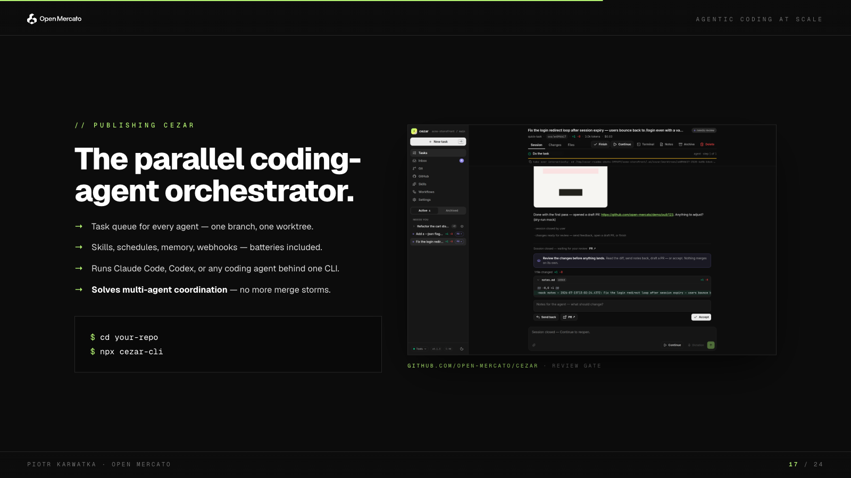This screenshot has height=478, width=851.
Task: Click the Accept button
Action: coord(701,317)
